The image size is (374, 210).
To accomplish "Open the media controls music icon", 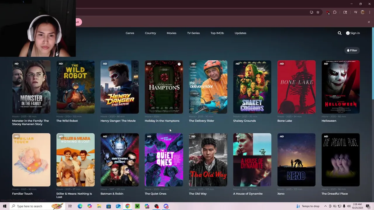I will (356, 12).
